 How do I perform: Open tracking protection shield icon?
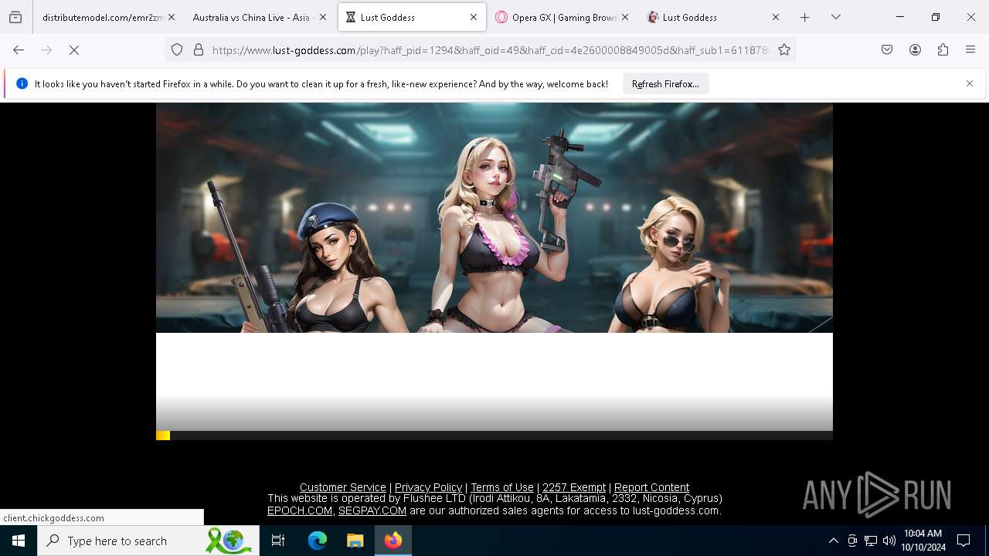click(x=177, y=49)
